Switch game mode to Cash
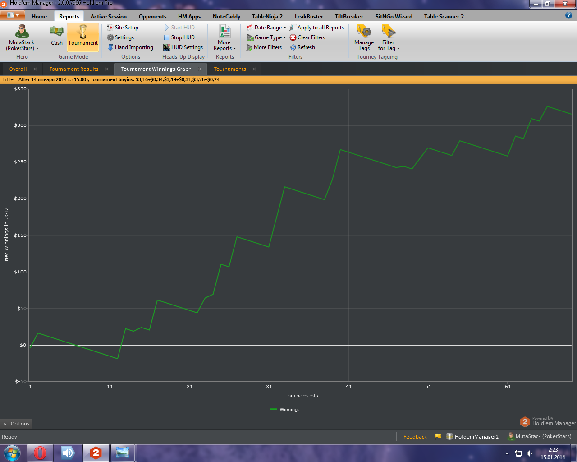 click(x=57, y=37)
